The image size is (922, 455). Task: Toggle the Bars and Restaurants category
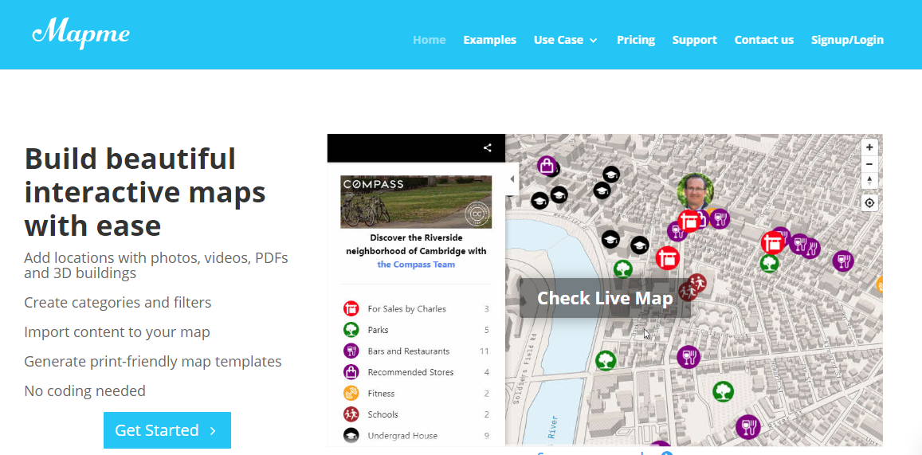click(x=408, y=351)
